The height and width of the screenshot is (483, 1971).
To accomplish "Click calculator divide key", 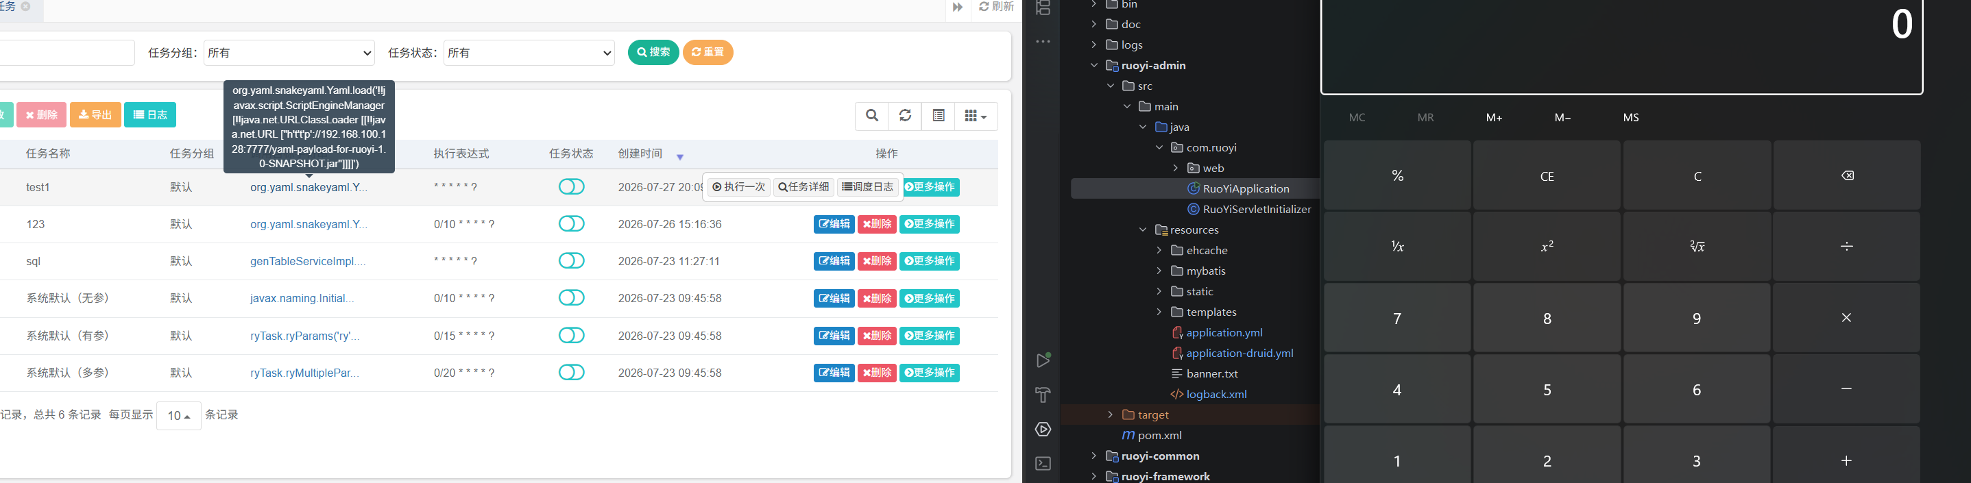I will tap(1847, 246).
